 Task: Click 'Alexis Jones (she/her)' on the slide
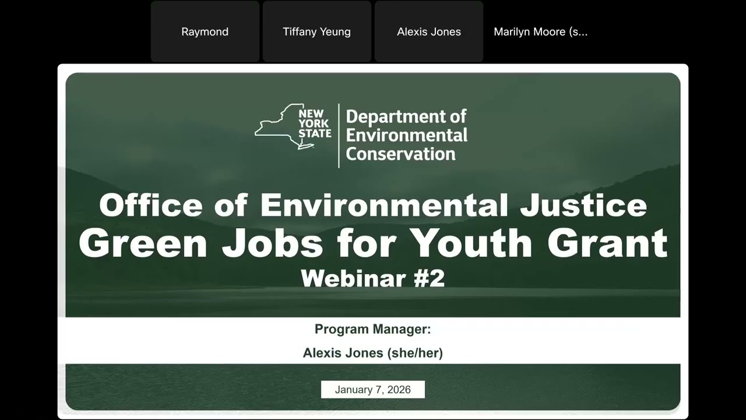point(373,353)
